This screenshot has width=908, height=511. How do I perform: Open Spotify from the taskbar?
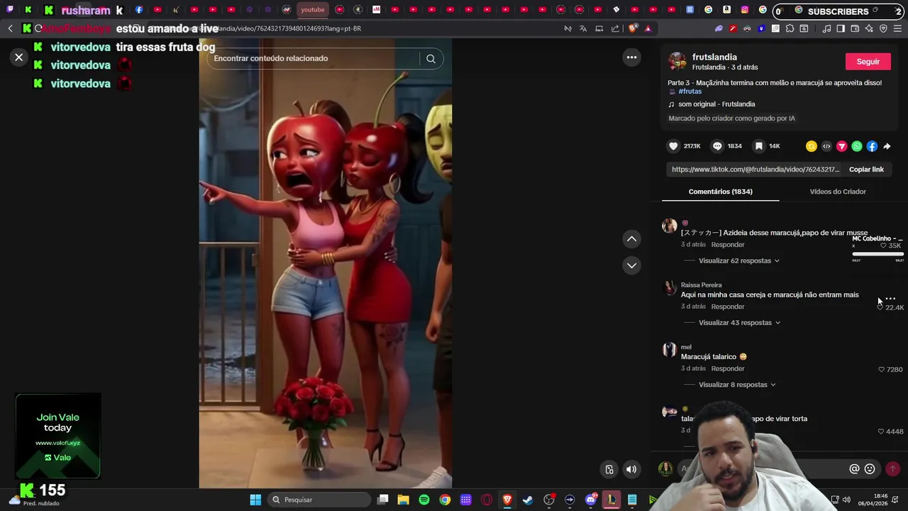[424, 500]
